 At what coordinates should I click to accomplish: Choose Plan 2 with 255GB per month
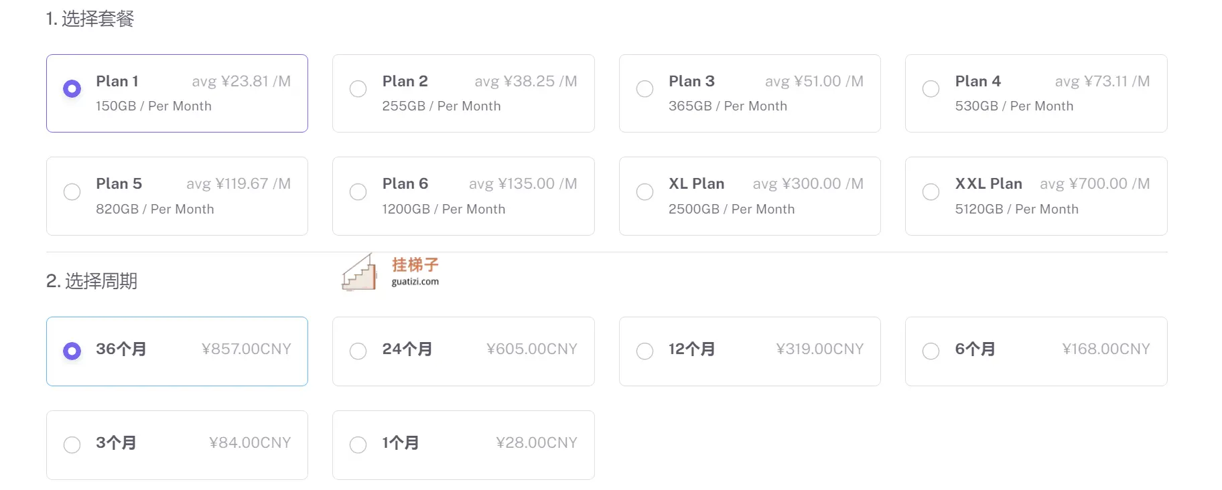point(358,88)
